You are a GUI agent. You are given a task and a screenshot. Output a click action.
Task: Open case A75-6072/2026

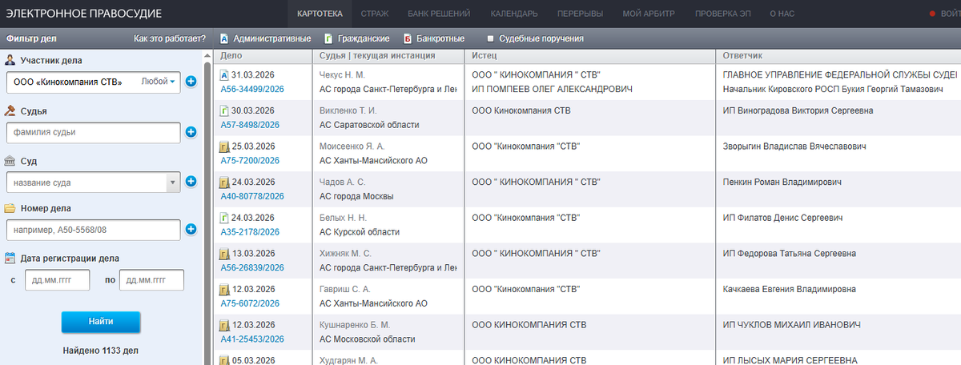[250, 303]
